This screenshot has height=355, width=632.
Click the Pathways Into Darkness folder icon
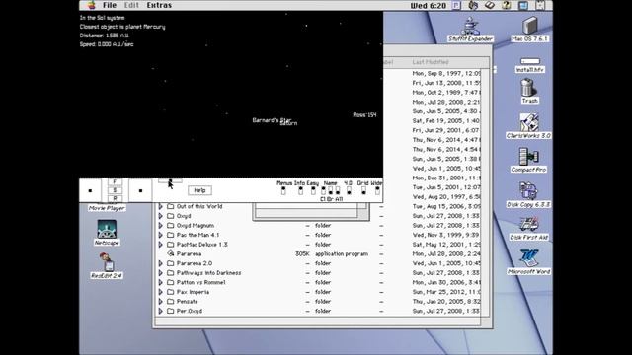[x=171, y=273]
